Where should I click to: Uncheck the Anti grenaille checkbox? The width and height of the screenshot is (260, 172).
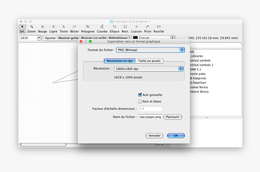point(140,95)
